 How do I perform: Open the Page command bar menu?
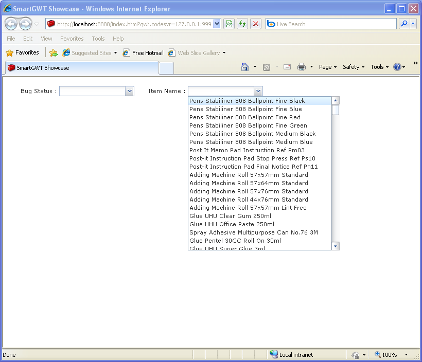(x=327, y=67)
